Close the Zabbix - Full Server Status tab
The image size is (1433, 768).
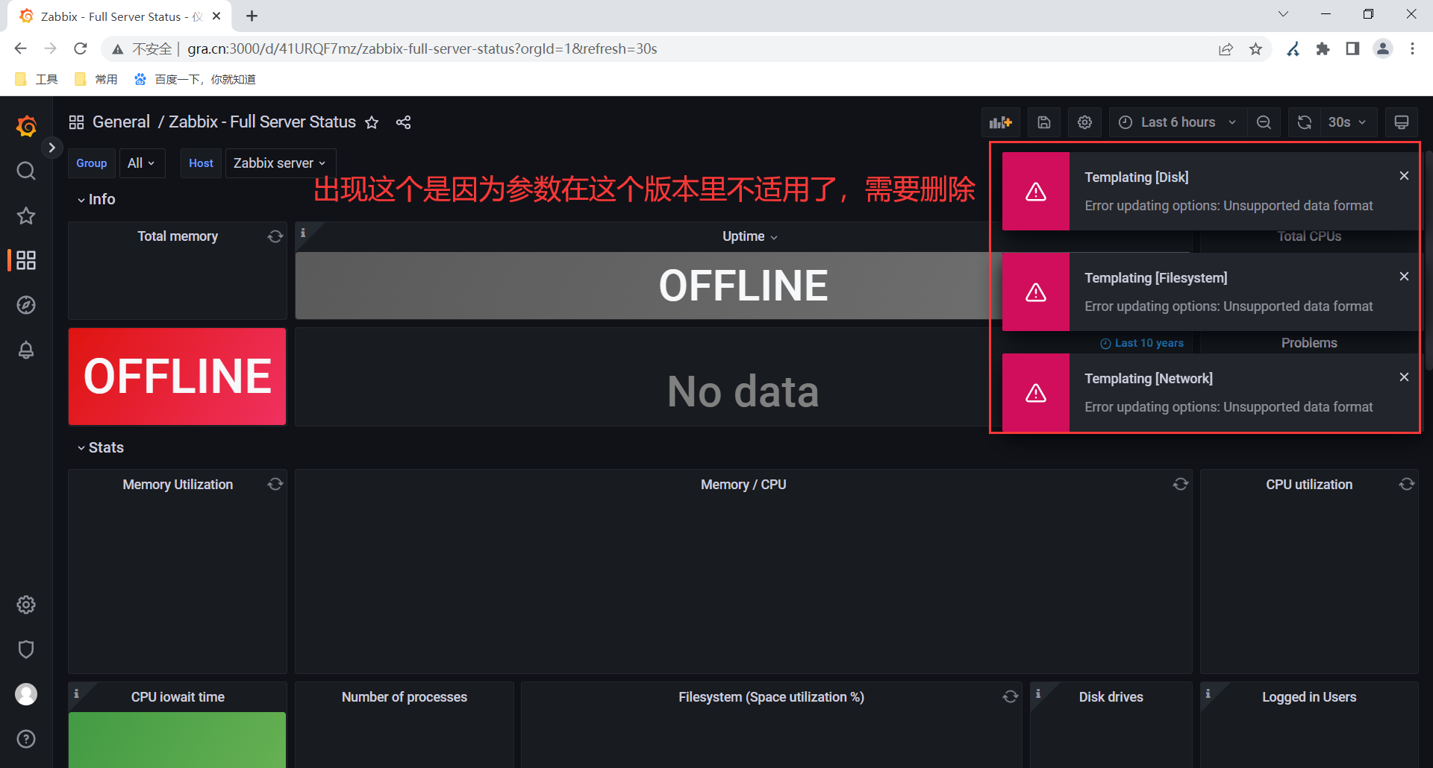(x=216, y=16)
